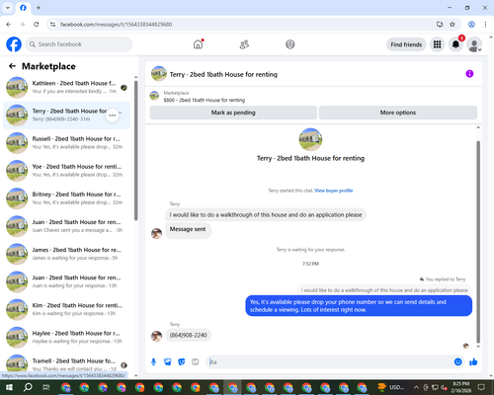The height and width of the screenshot is (395, 494).
Task: Open James conversation in list
Action: click(x=66, y=254)
